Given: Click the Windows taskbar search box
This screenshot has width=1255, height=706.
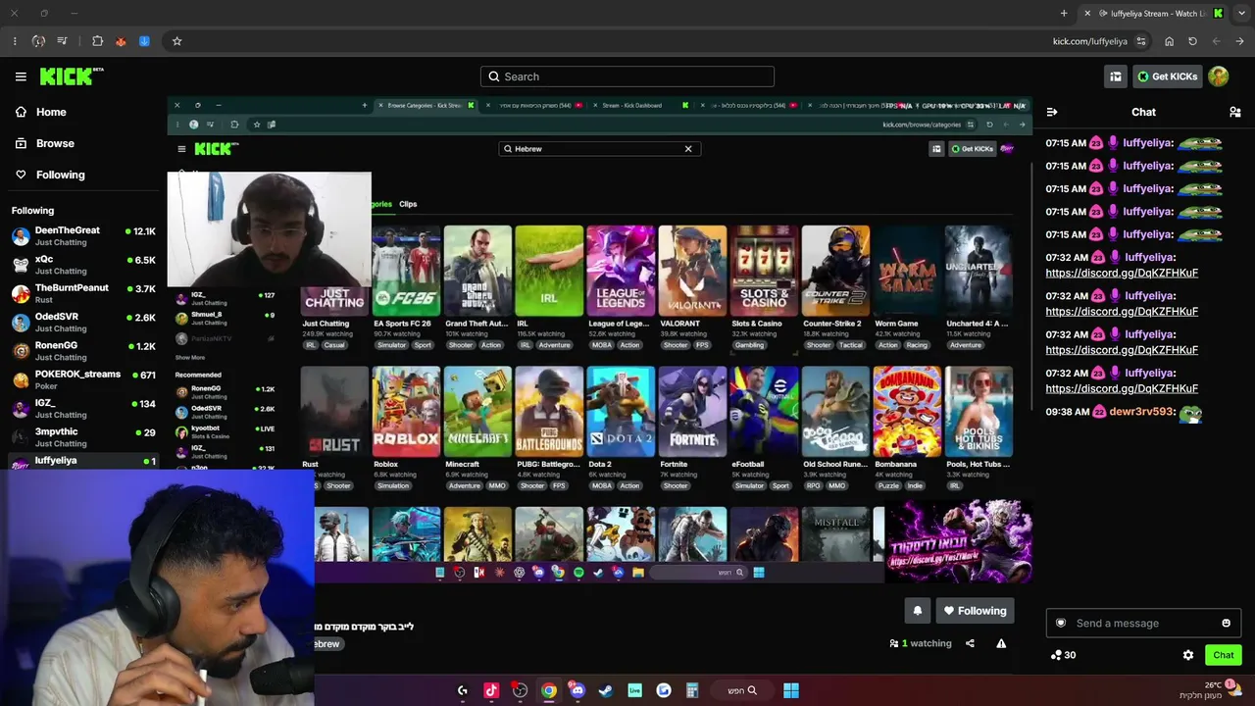Looking at the screenshot, I should [742, 690].
